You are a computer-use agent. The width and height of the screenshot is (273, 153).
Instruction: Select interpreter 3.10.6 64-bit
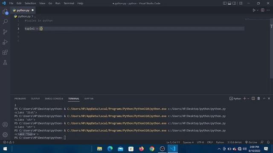pyautogui.click(x=234, y=142)
